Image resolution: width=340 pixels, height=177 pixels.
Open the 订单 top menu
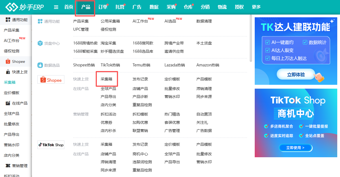click(103, 7)
